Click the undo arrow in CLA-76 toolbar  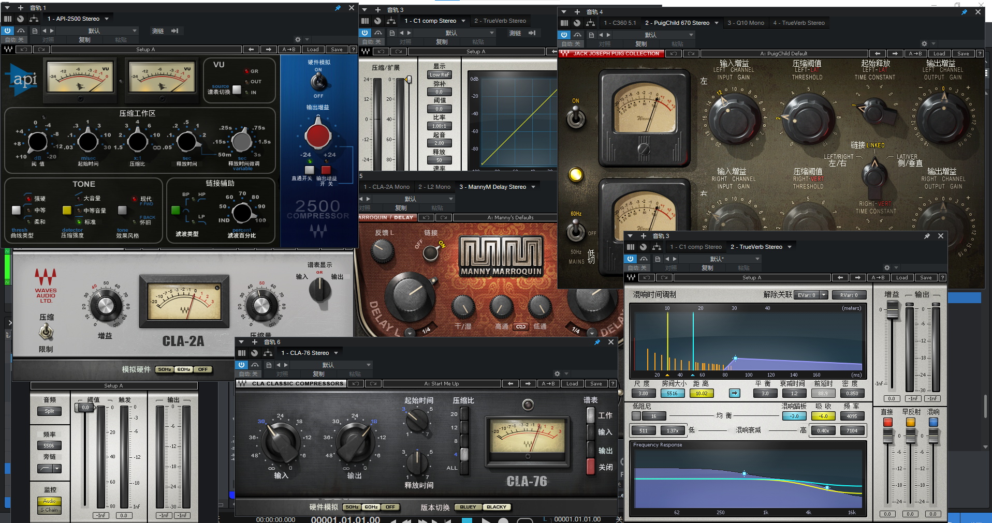click(x=355, y=384)
